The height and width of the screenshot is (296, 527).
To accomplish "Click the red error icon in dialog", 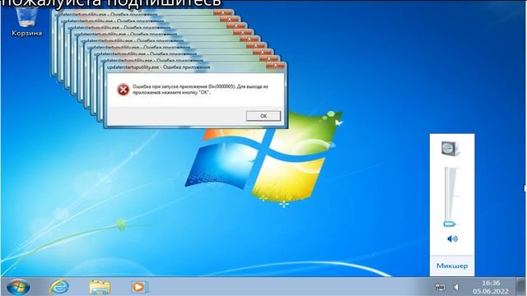I will (x=123, y=90).
